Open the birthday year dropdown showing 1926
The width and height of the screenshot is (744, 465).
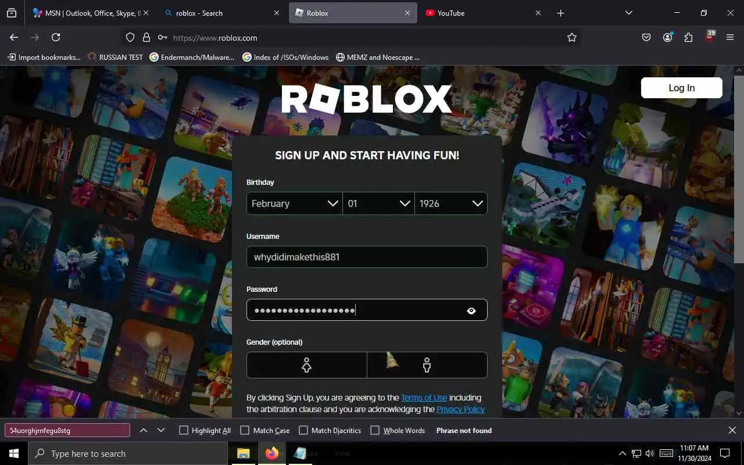(451, 203)
